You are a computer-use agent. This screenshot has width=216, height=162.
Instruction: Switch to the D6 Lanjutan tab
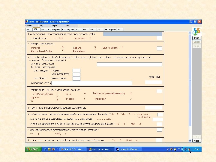(x=110, y=29)
